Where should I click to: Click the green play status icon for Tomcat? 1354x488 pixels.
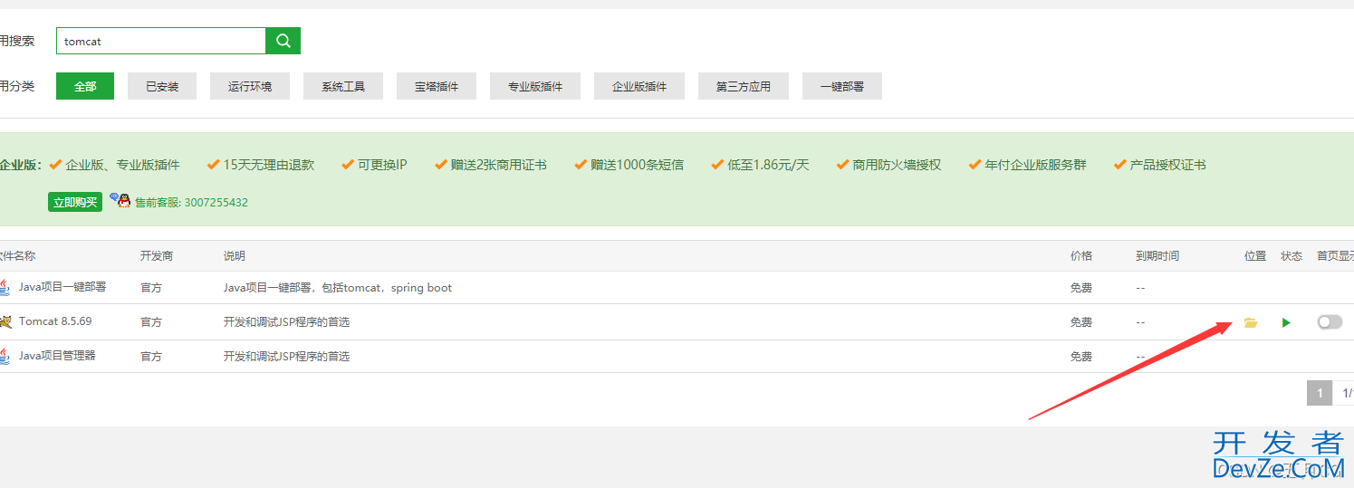[x=1286, y=322]
